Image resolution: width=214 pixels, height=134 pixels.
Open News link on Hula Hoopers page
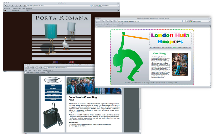pyautogui.click(x=159, y=48)
